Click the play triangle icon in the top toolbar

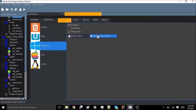24,9
